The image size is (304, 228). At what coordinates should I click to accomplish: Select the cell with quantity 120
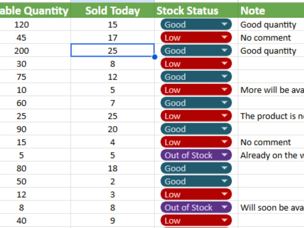pos(22,24)
